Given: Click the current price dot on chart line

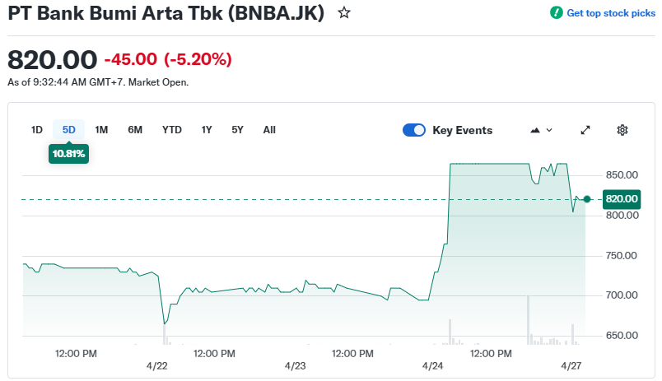Looking at the screenshot, I should click(587, 199).
